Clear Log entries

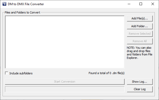(140, 89)
